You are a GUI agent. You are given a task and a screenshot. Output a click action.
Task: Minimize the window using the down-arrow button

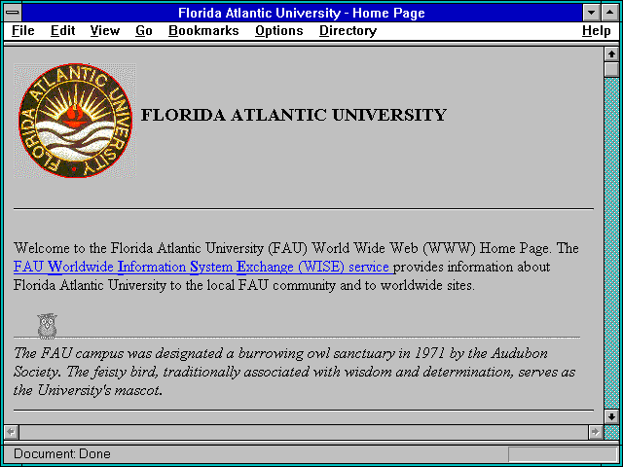tap(591, 13)
